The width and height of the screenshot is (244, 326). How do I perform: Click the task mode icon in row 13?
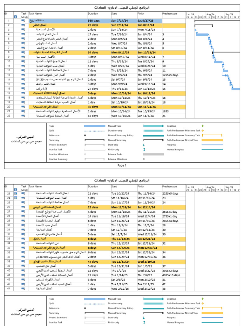point(23,75)
